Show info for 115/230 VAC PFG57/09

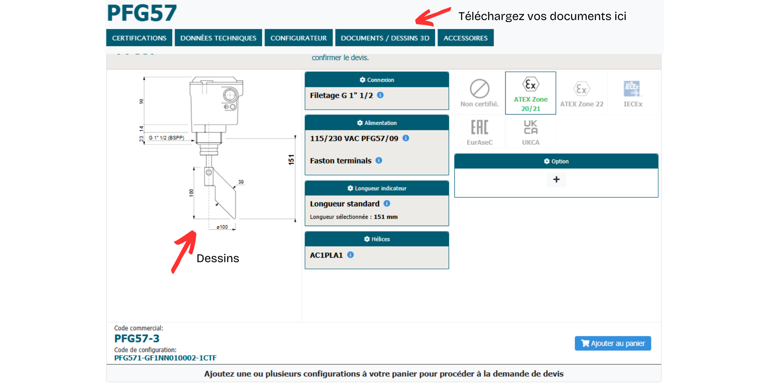click(x=406, y=138)
